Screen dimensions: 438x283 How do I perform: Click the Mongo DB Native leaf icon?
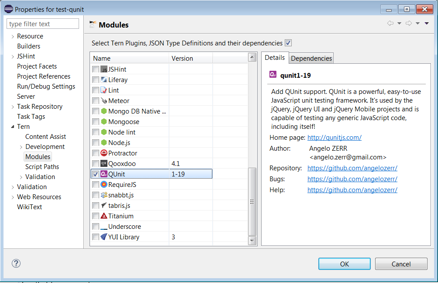coord(103,111)
